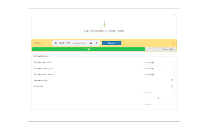Enable the Trim audio checkbox
This screenshot has height=130, width=208.
click(172, 86)
